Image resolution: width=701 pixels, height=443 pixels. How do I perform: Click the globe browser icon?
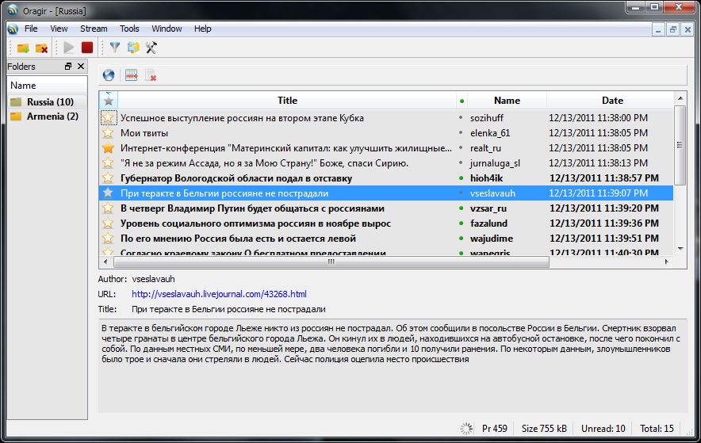coord(109,75)
